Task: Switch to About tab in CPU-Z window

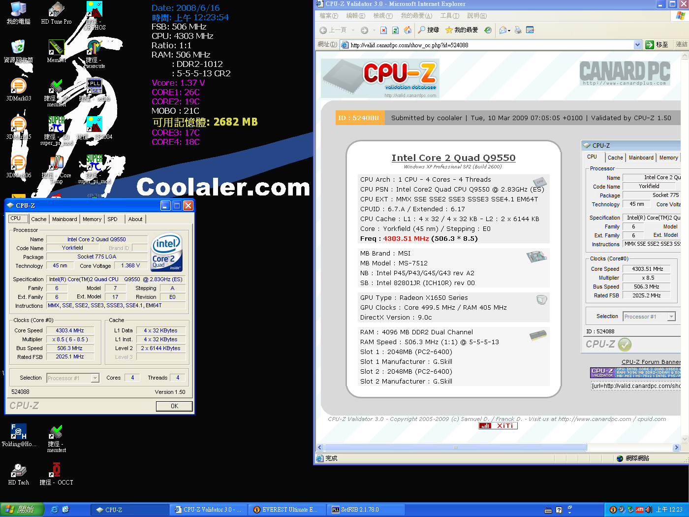Action: [x=135, y=219]
